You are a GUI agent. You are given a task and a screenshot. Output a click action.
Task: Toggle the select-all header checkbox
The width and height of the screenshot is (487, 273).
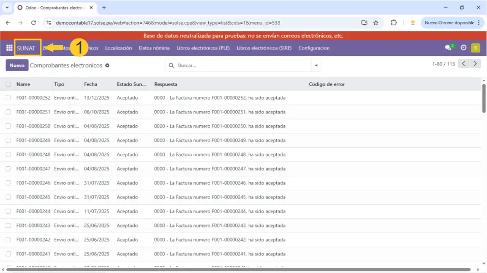click(x=8, y=84)
